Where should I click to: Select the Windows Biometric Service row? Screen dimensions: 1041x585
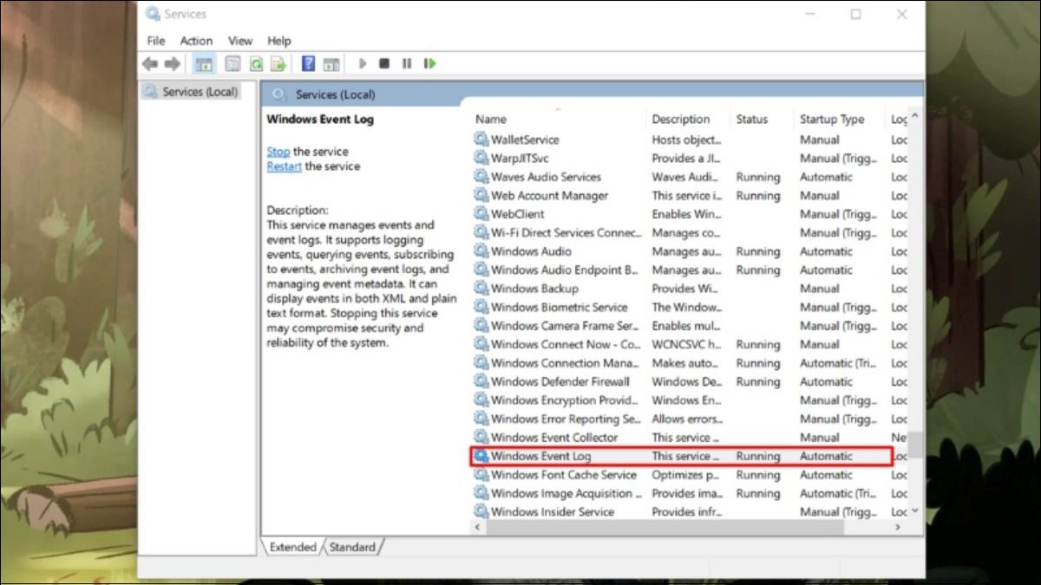(690, 307)
